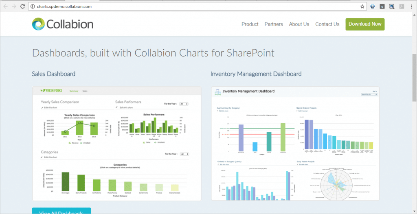Switch to Summary tab in Fresh Forks dashboard
This screenshot has width=417, height=214.
click(74, 91)
